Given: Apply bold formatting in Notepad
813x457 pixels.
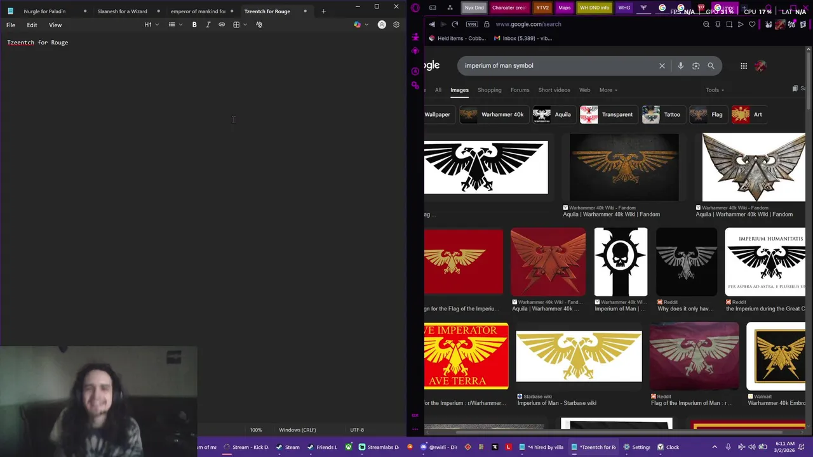Looking at the screenshot, I should pyautogui.click(x=194, y=25).
